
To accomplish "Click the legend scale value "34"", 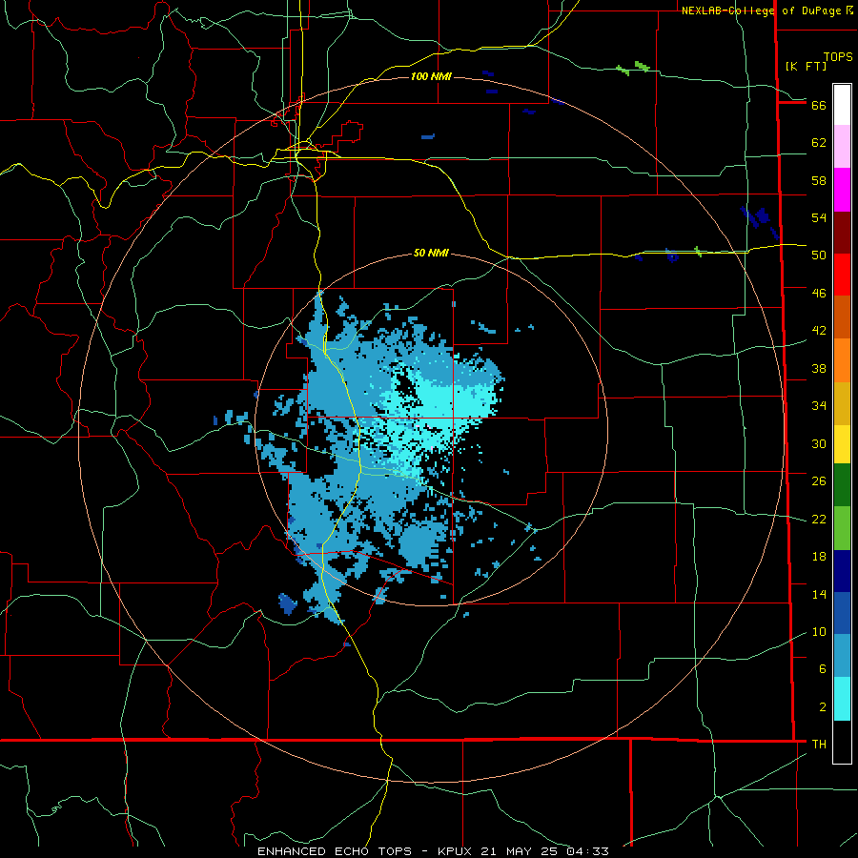I will coord(819,406).
